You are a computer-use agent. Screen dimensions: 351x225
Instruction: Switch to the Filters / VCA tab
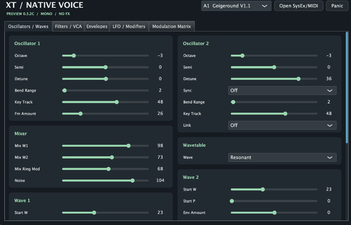tap(68, 27)
